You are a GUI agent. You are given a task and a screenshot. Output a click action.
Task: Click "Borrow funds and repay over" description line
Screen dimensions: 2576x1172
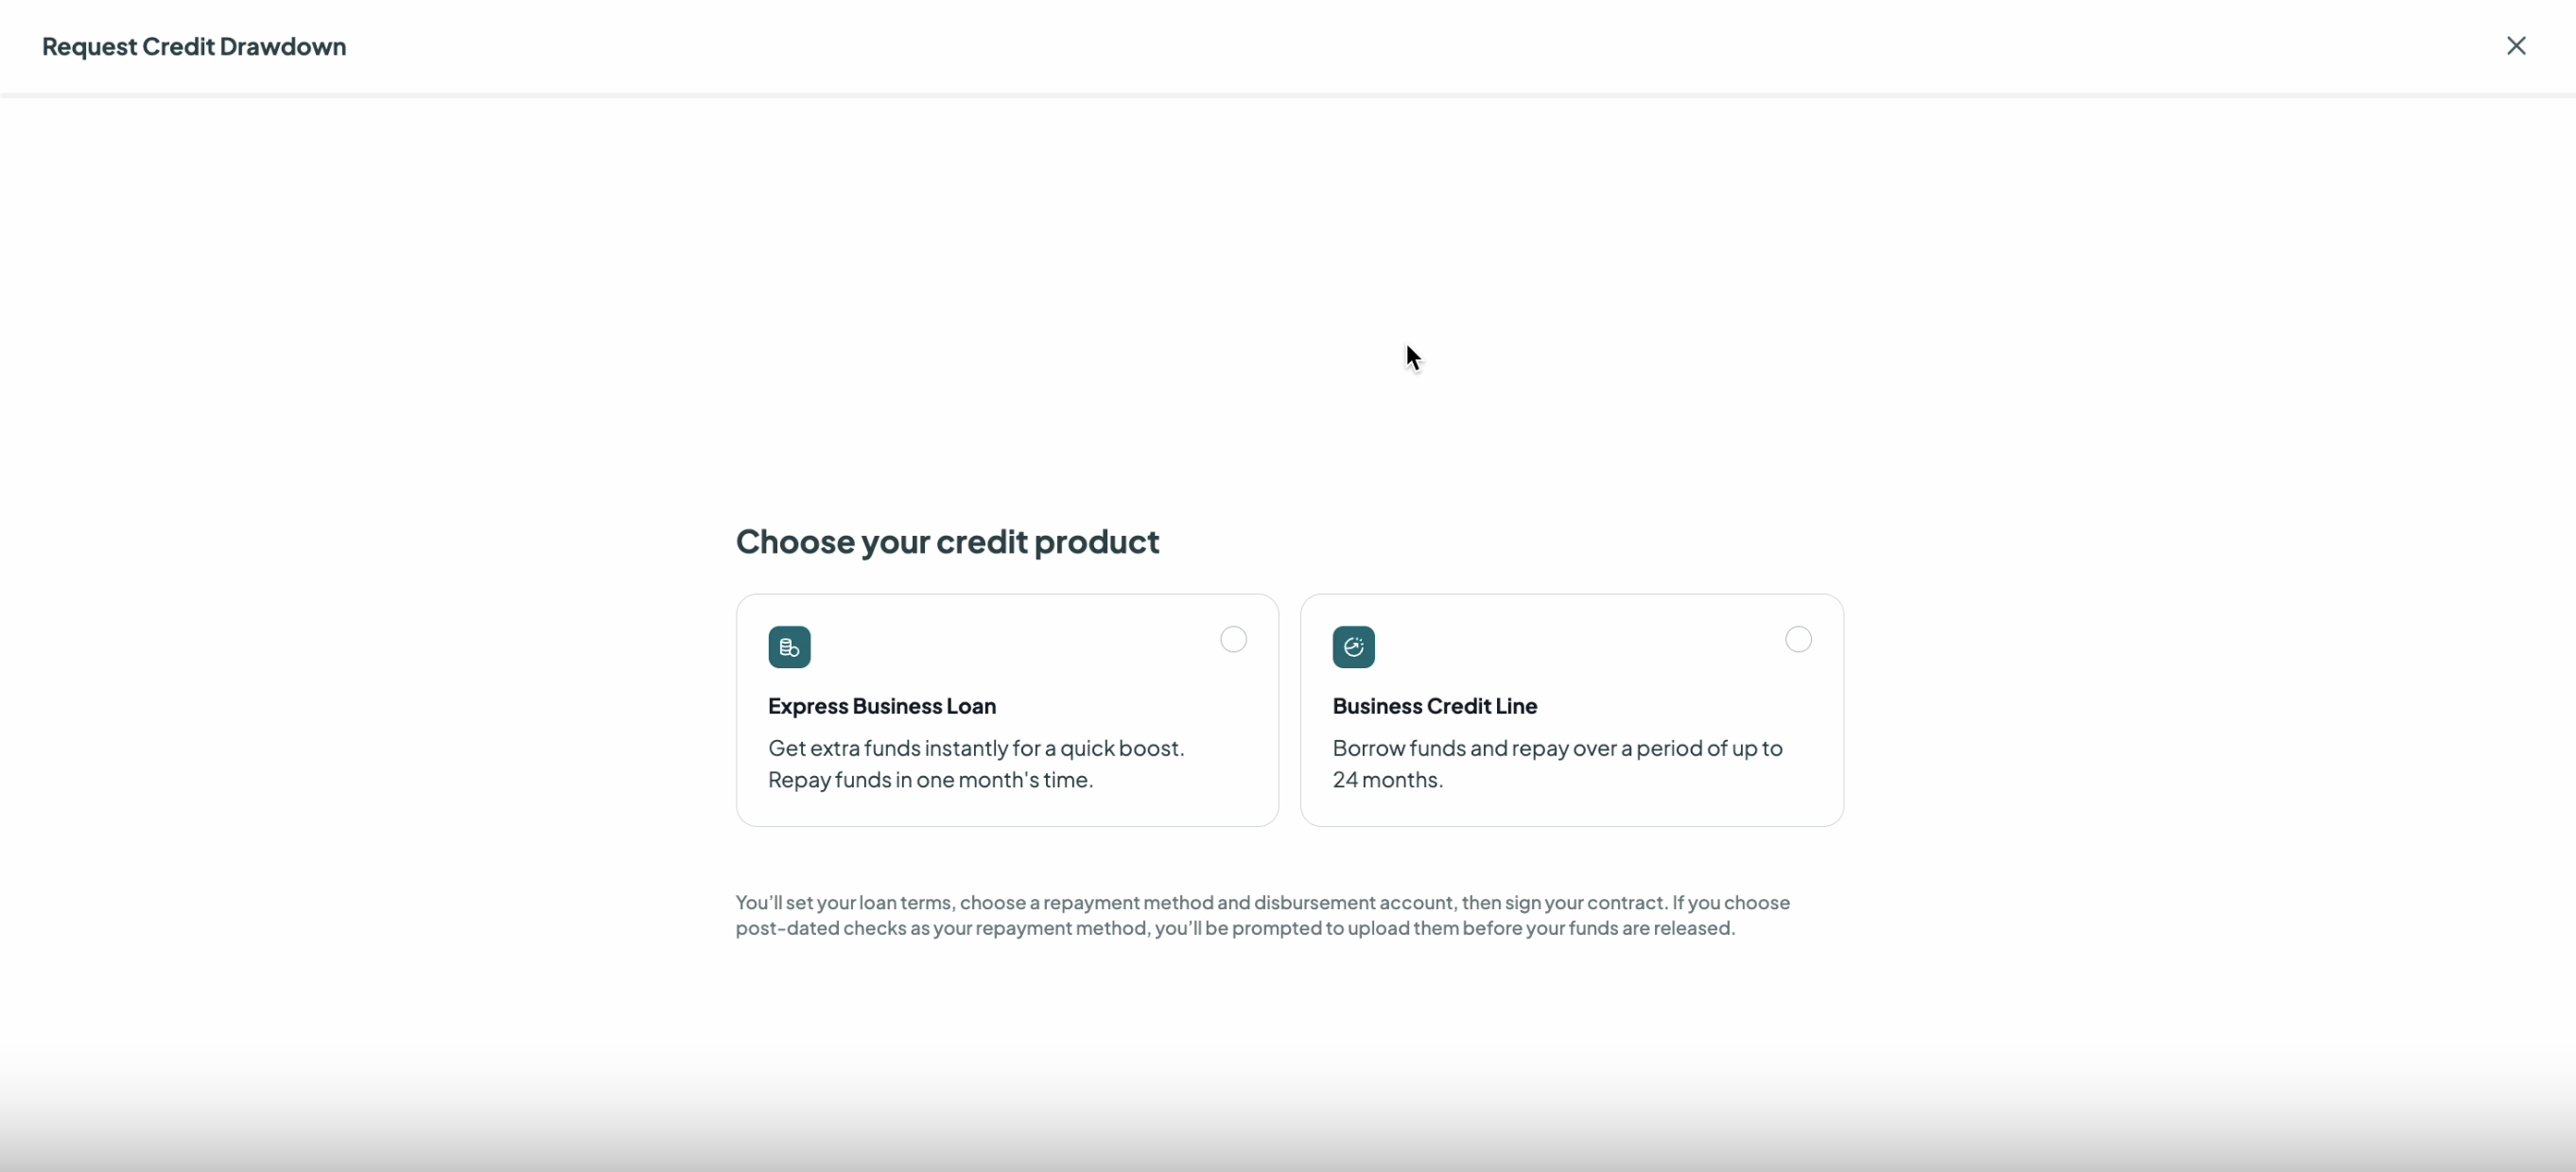[1557, 748]
